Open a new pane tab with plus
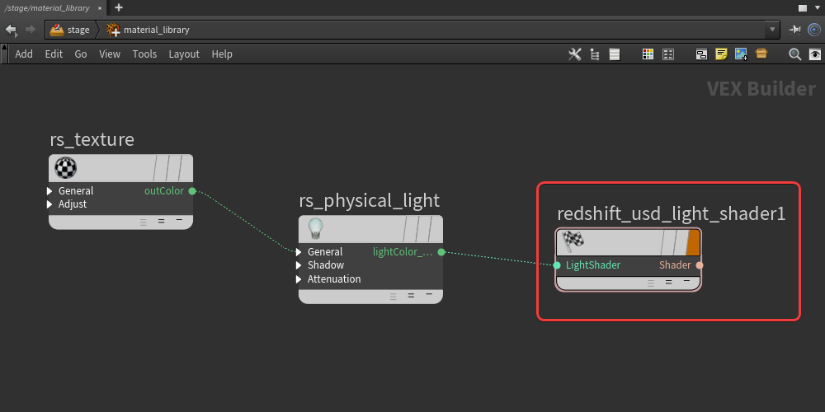 click(x=119, y=7)
